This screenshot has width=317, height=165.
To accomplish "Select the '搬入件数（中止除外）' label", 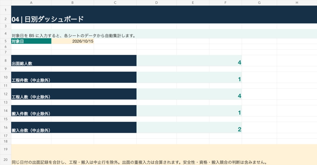I will [x=74, y=111].
